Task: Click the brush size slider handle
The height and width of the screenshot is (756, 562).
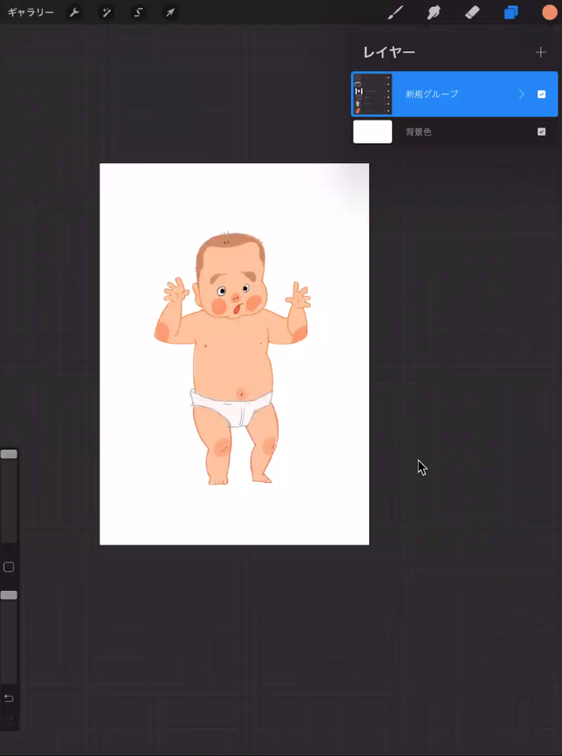Action: [9, 454]
